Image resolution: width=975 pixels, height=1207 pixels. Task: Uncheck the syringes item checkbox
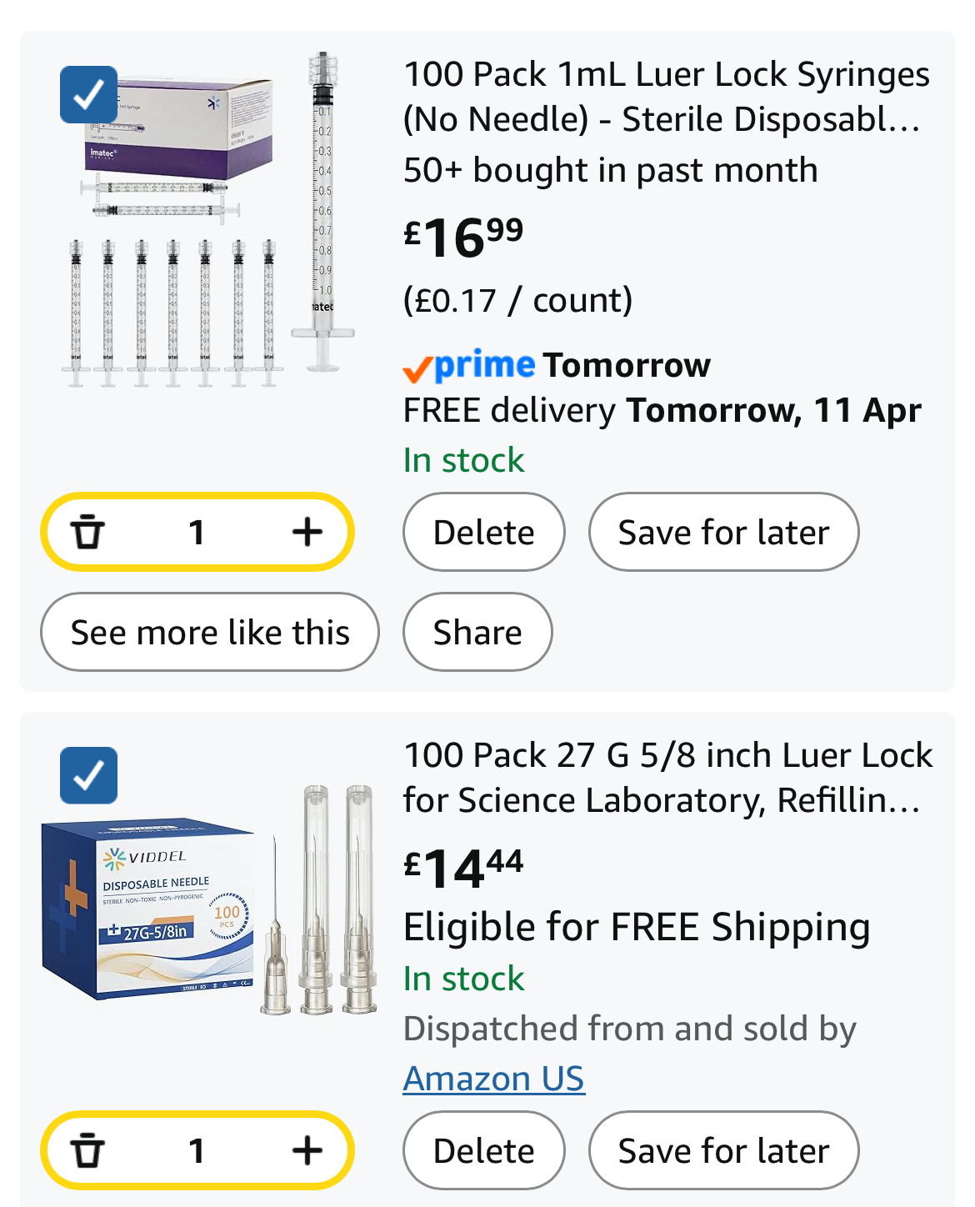coord(89,94)
